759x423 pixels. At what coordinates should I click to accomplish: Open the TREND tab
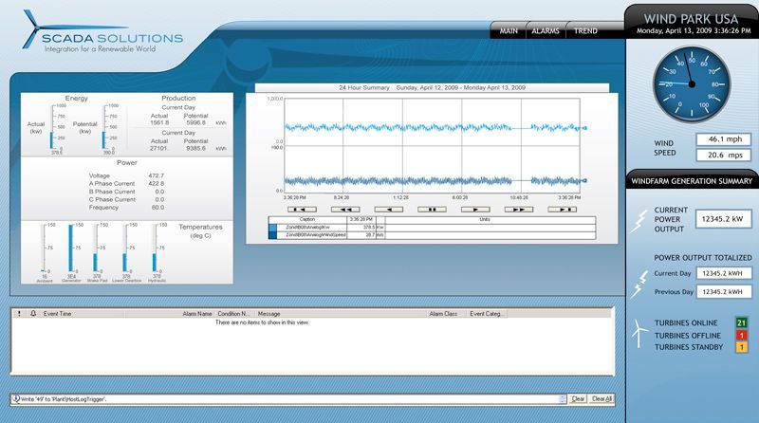(585, 31)
